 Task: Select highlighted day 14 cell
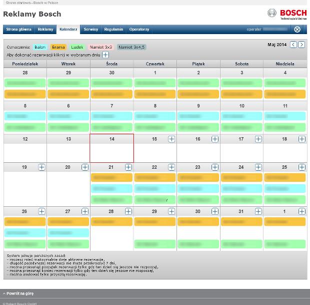point(111,148)
